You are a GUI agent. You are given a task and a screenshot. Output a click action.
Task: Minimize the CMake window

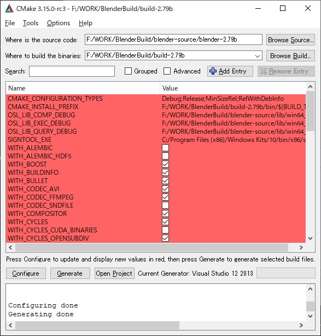tap(258, 8)
